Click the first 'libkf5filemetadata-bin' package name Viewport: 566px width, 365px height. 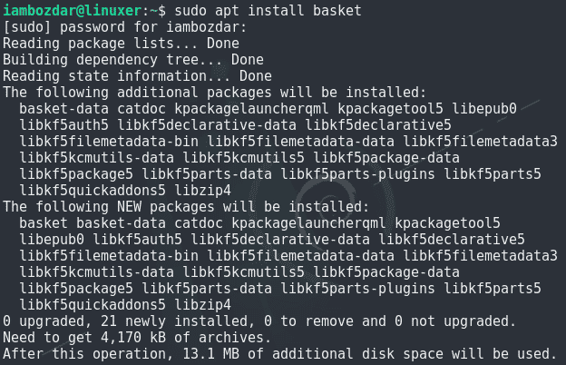[x=109, y=142]
